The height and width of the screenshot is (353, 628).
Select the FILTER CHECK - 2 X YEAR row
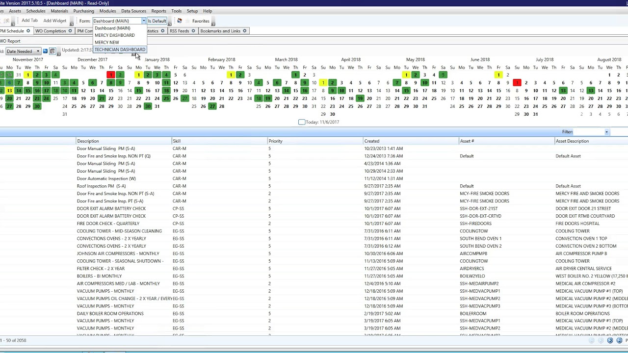pos(314,269)
